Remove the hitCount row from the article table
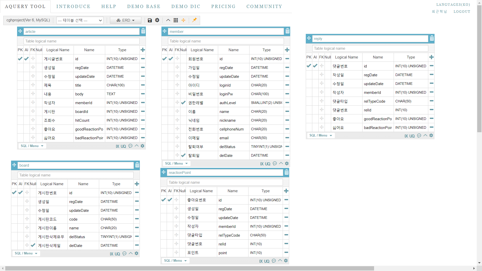482x271 pixels. [143, 120]
